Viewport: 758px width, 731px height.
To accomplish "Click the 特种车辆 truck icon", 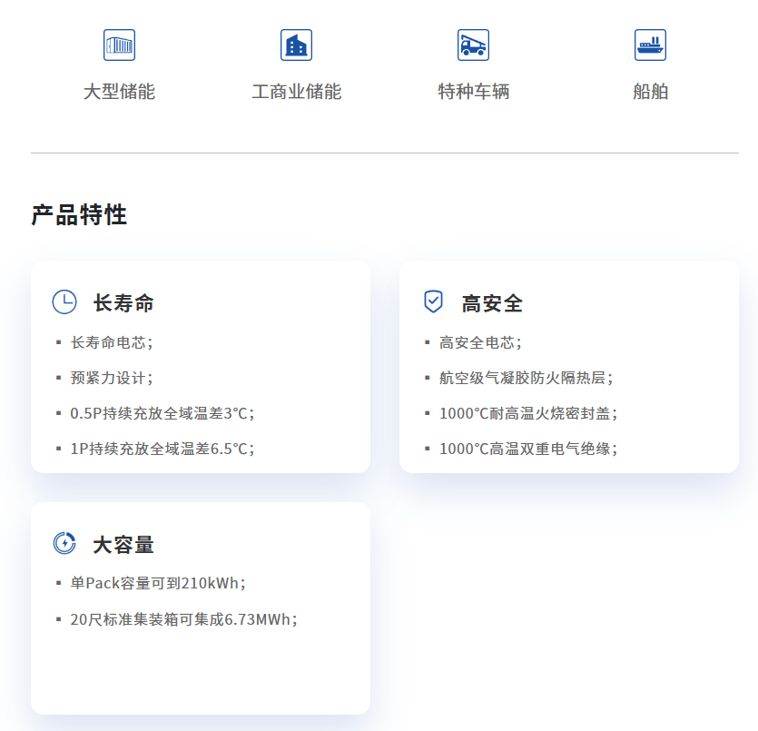I will tap(473, 44).
